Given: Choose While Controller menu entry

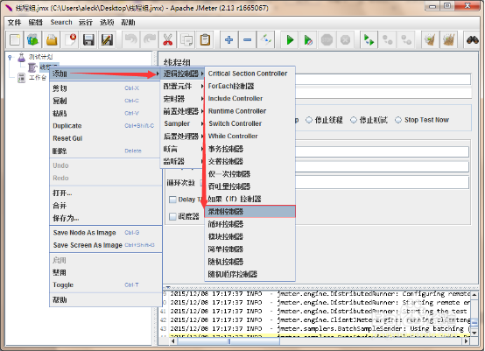Looking at the screenshot, I should click(x=250, y=136).
